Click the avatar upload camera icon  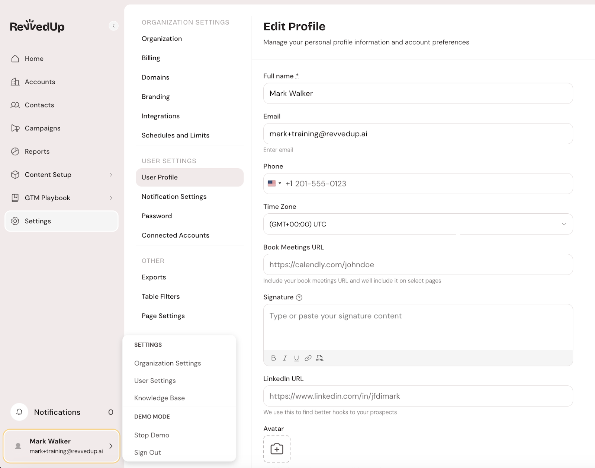coord(277,449)
